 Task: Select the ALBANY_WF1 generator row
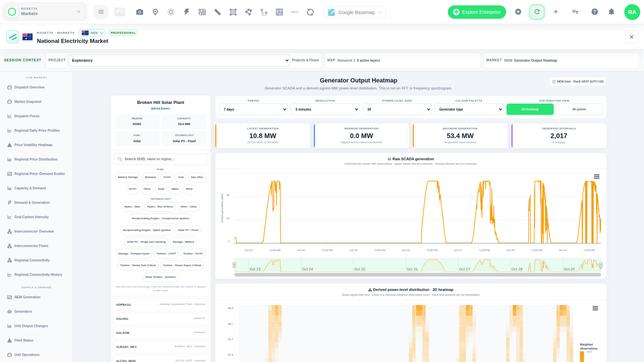click(161, 347)
